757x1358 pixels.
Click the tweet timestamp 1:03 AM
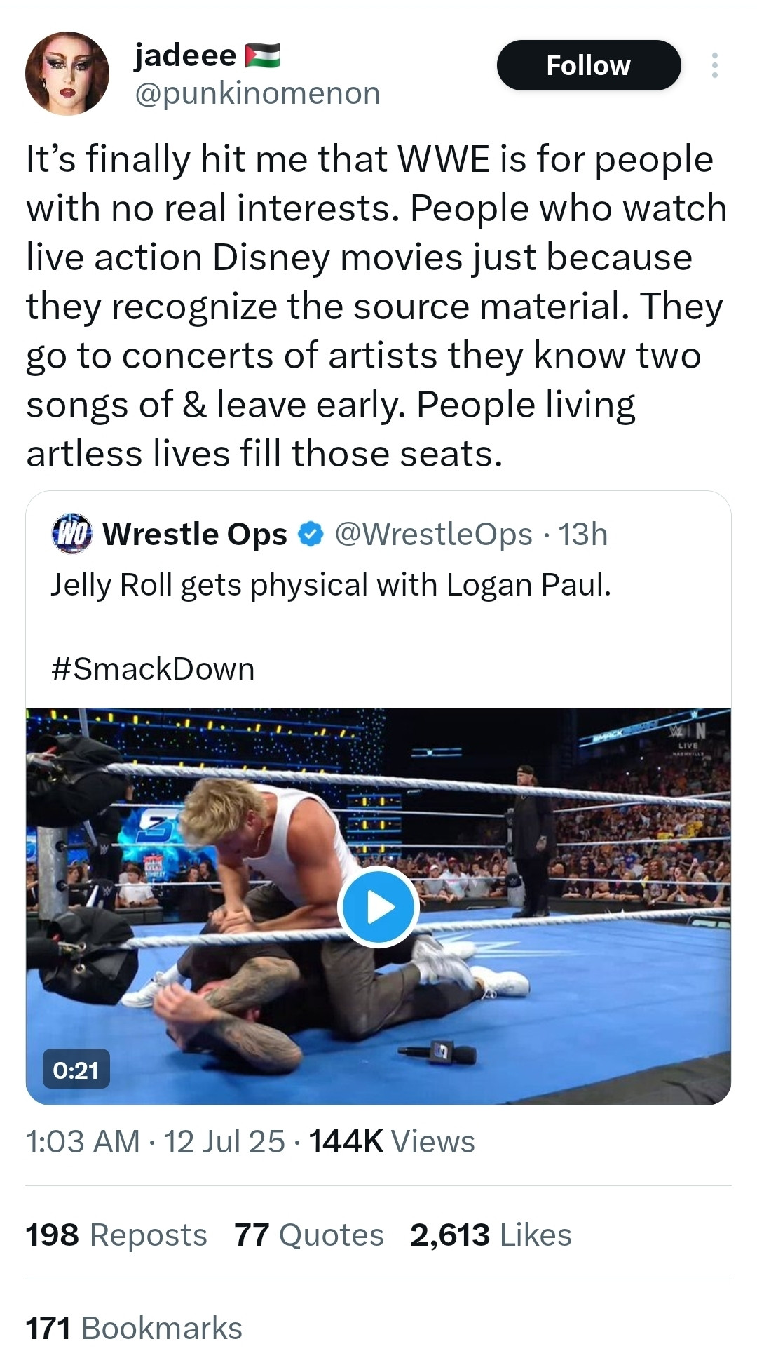[83, 1141]
